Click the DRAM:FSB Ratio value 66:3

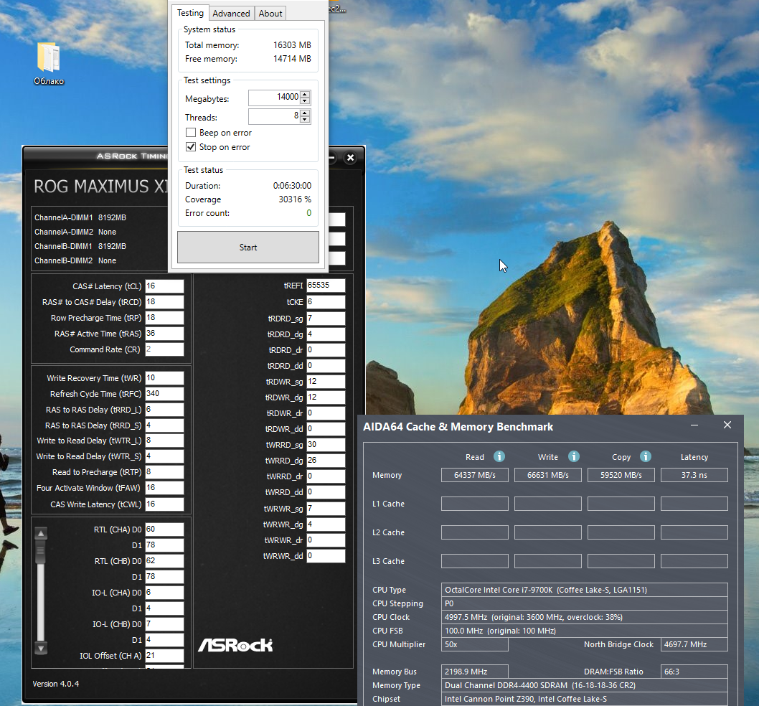694,672
